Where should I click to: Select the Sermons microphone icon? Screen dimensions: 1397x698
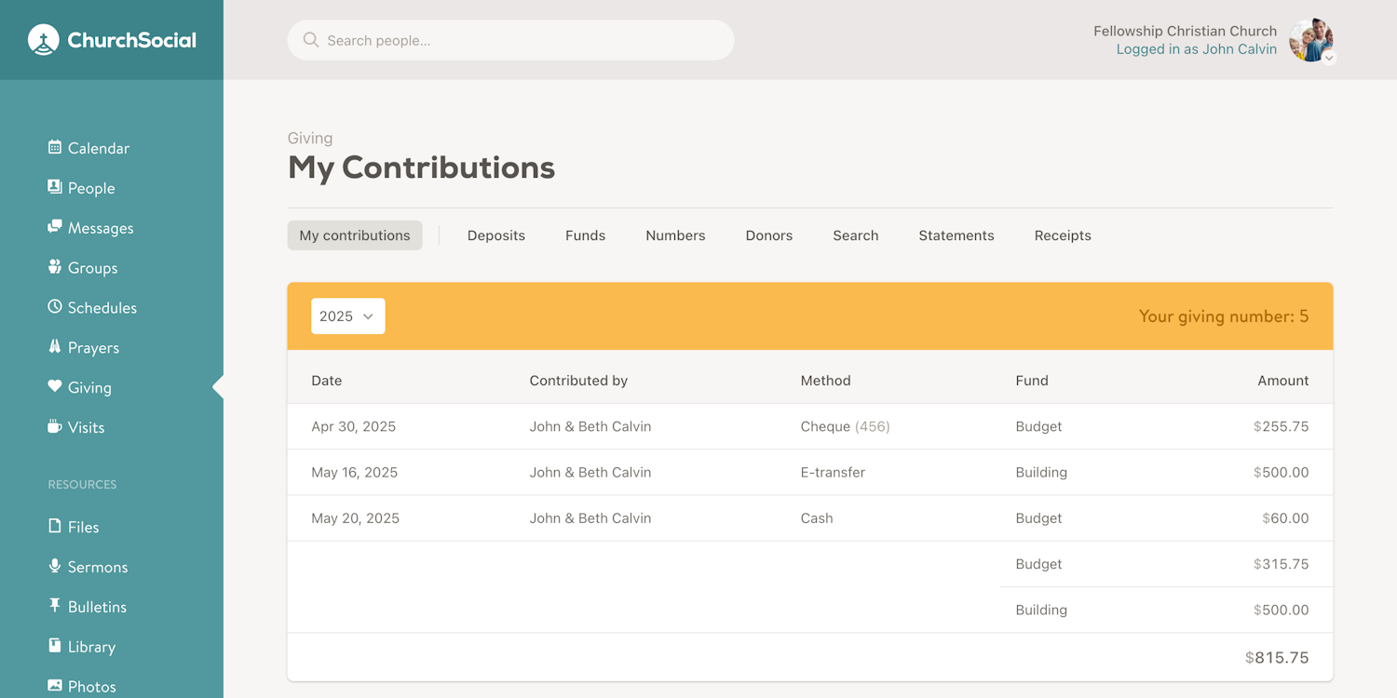coord(55,566)
